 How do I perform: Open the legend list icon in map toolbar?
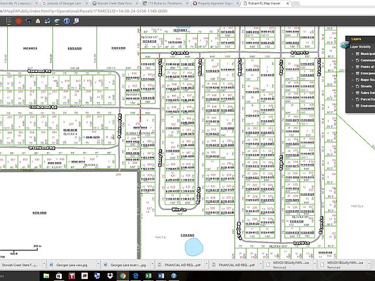pyautogui.click(x=8, y=21)
